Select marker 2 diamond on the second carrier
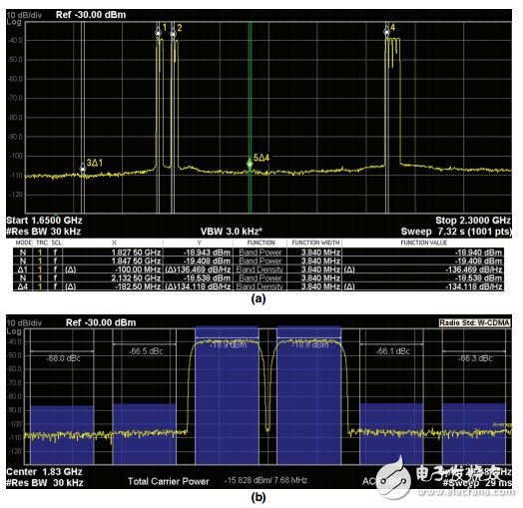The width and height of the screenshot is (523, 508). [x=173, y=33]
